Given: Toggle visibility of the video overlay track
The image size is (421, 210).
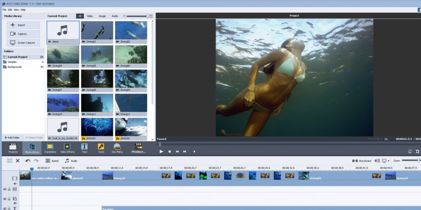Looking at the screenshot, I should 5,189.
